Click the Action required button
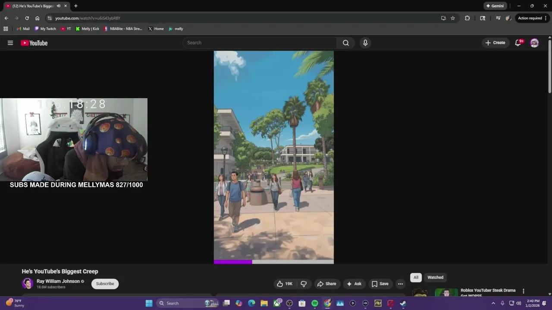The image size is (552, 310). pyautogui.click(x=530, y=18)
